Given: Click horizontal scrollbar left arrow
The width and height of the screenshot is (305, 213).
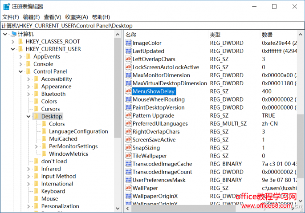Looking at the screenshot, I should (128, 209).
